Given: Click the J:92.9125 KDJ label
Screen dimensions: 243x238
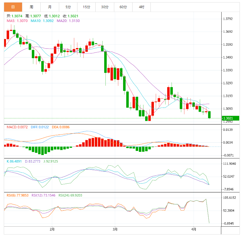Looking at the screenshot, I should 51,161.
